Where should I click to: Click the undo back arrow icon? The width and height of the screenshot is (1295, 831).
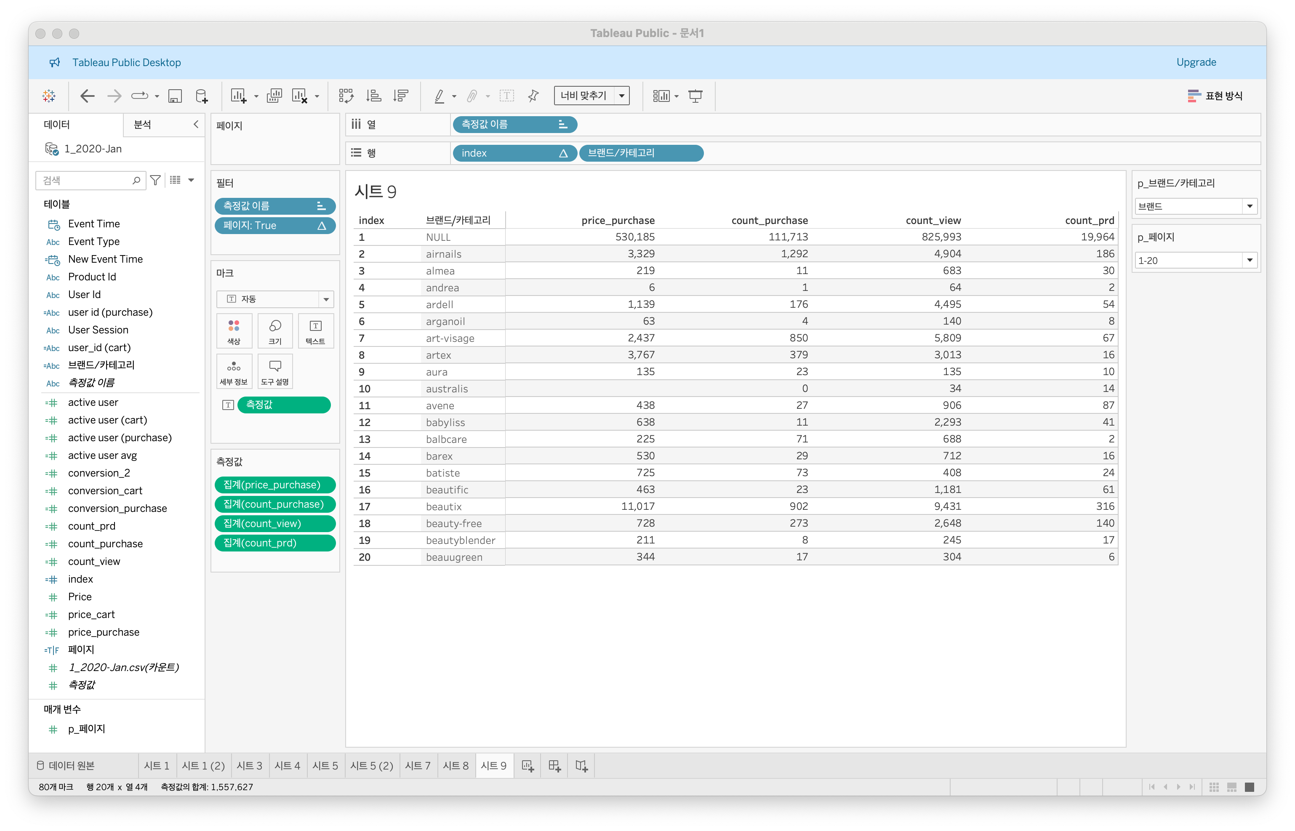[x=87, y=96]
